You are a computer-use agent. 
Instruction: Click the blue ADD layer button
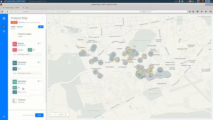coord(41,27)
